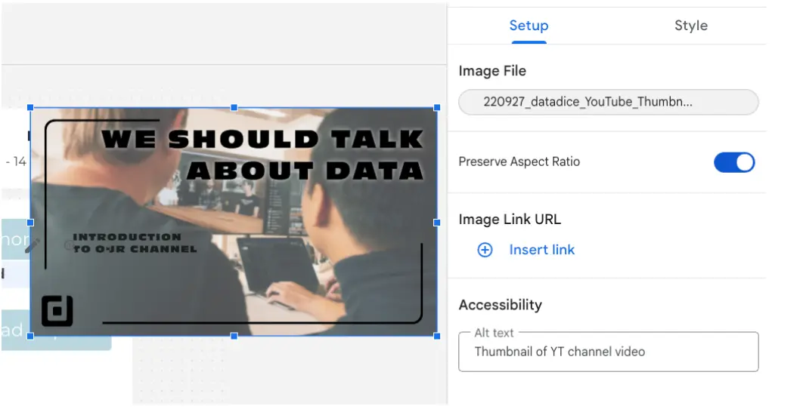Click the plus icon beside Insert link
The height and width of the screenshot is (409, 800).
point(485,250)
